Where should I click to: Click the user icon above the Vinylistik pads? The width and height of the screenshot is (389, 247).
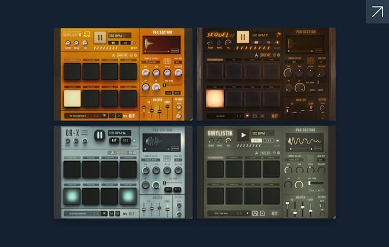click(x=257, y=153)
